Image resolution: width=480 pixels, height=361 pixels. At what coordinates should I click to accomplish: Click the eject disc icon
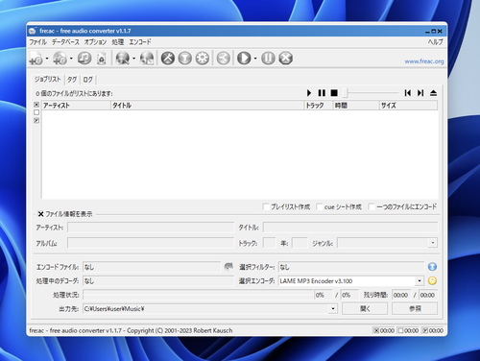click(x=433, y=93)
